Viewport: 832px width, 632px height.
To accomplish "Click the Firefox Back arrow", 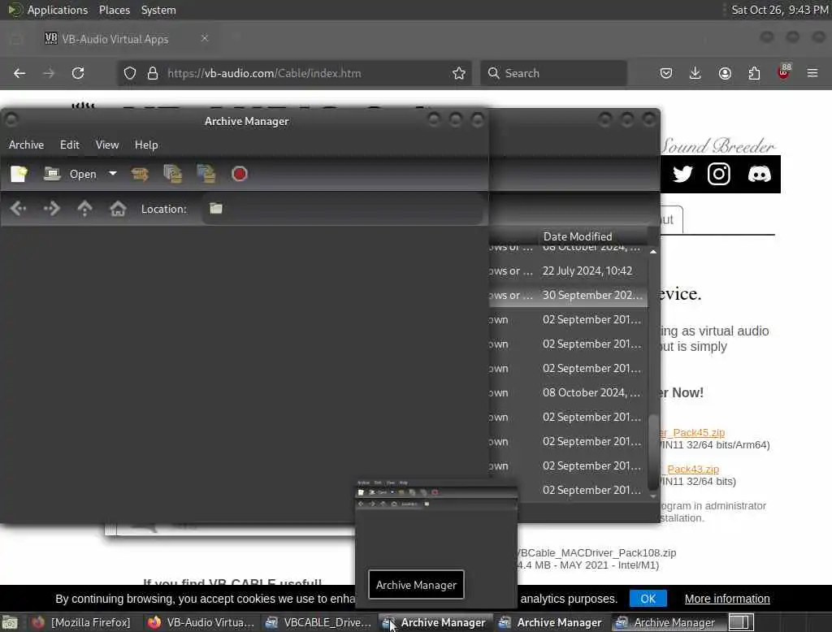I will click(19, 73).
